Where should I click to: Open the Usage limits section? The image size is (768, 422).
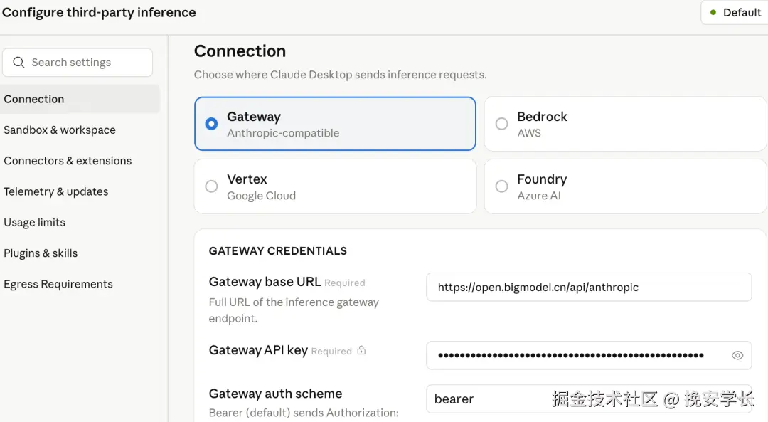[x=35, y=222]
